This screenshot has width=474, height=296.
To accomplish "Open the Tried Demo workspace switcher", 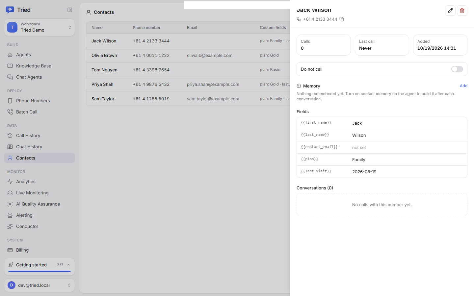I will click(39, 27).
